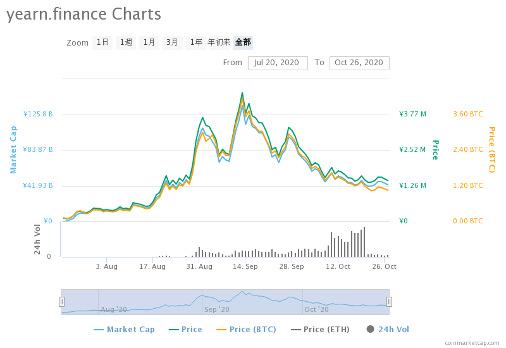The image size is (506, 348).
Task: Click the 17. Aug x-axis label
Action: (x=152, y=266)
